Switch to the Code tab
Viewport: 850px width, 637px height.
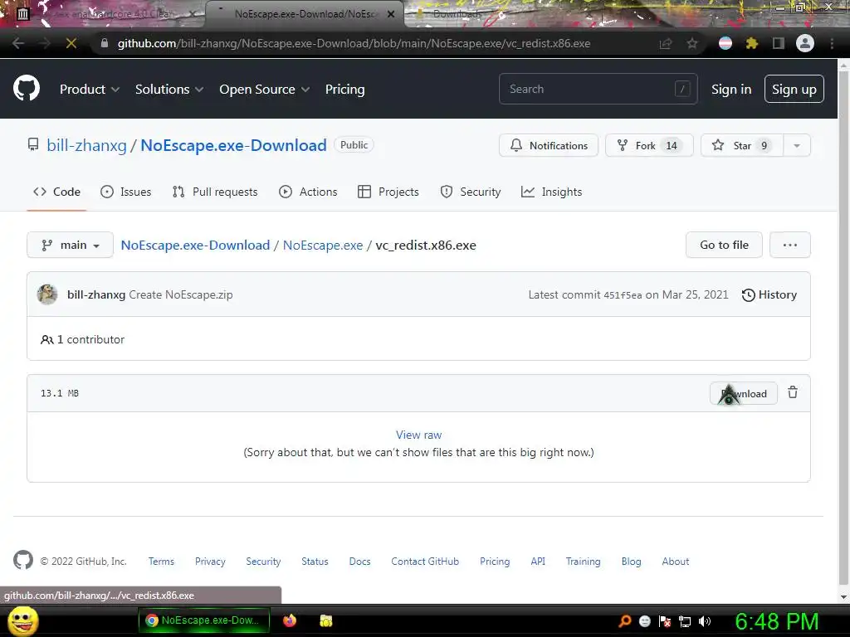click(x=57, y=192)
